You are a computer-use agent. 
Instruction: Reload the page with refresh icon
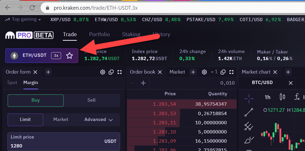pyautogui.click(x=32, y=8)
